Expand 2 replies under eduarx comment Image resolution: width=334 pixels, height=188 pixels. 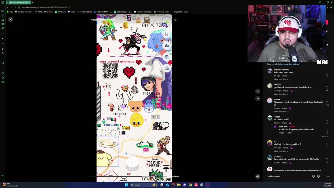pos(281,112)
